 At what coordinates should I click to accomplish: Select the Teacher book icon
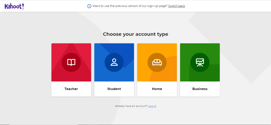click(x=71, y=62)
